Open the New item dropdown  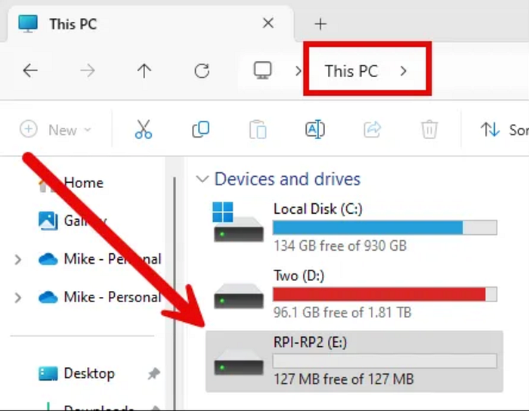[x=56, y=130]
